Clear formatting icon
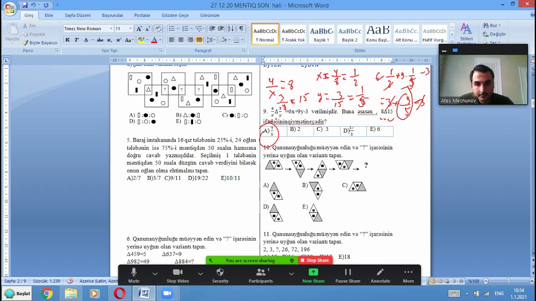The width and height of the screenshot is (536, 301). pyautogui.click(x=158, y=28)
